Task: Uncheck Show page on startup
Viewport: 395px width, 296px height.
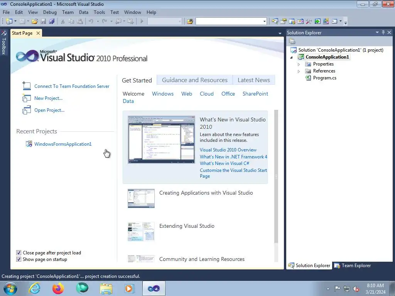Action: [19, 259]
